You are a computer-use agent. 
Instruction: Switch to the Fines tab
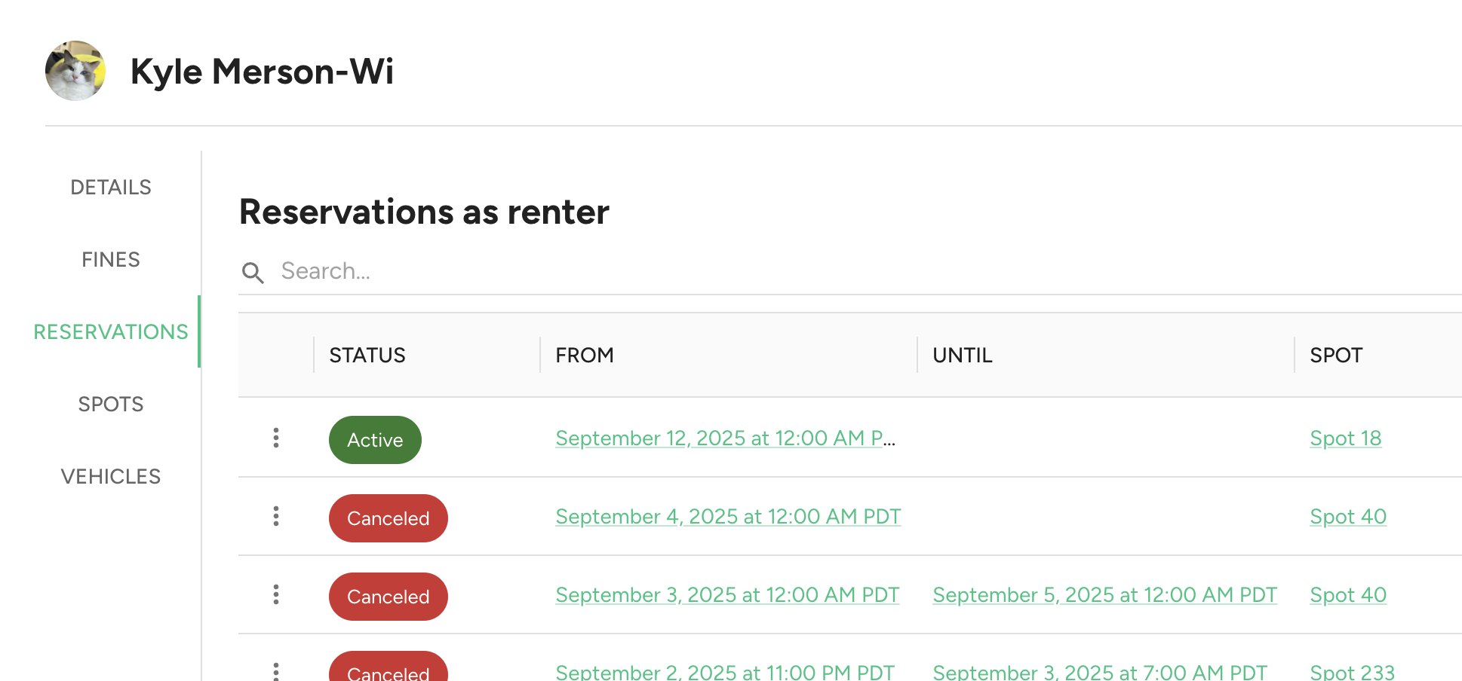111,259
